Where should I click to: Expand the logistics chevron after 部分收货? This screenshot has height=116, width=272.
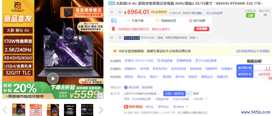187,106
